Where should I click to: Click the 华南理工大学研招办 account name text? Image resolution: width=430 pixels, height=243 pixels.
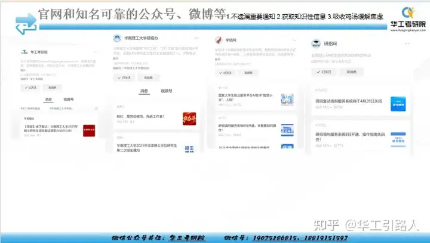tap(141, 38)
